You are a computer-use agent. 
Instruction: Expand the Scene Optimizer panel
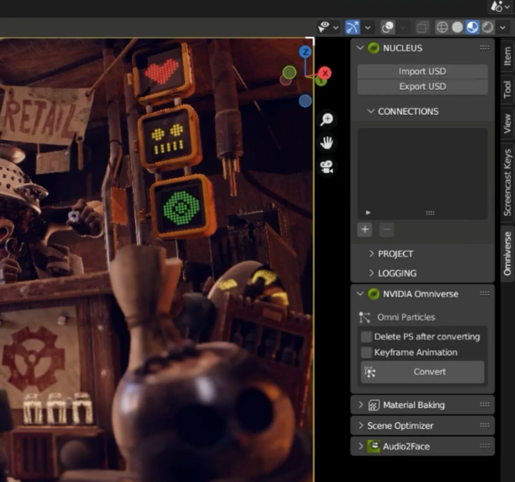pos(361,425)
